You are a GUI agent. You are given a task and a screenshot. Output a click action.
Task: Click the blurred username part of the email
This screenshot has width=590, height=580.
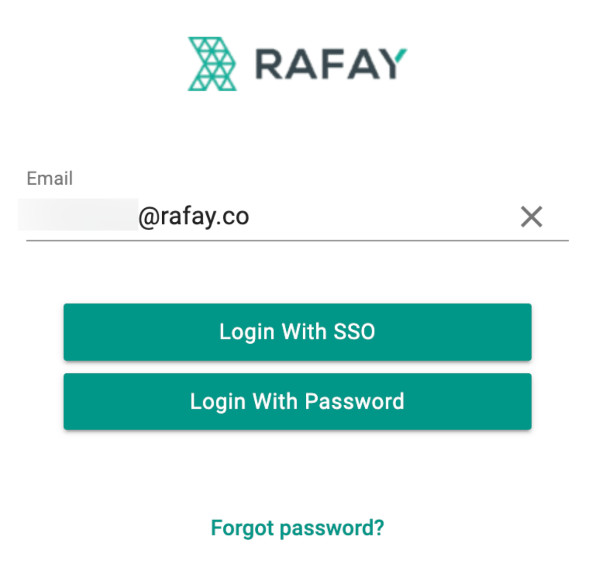coord(78,215)
